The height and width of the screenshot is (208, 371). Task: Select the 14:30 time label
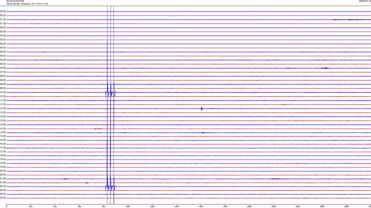tap(3, 129)
